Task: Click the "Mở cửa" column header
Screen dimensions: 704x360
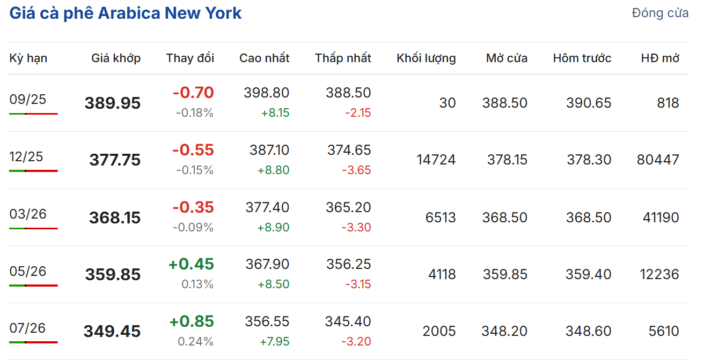Action: [x=507, y=58]
